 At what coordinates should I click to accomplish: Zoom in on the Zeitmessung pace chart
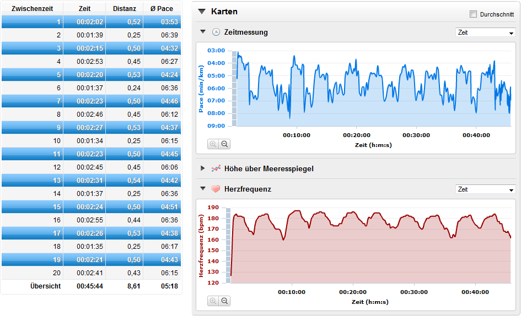click(213, 144)
